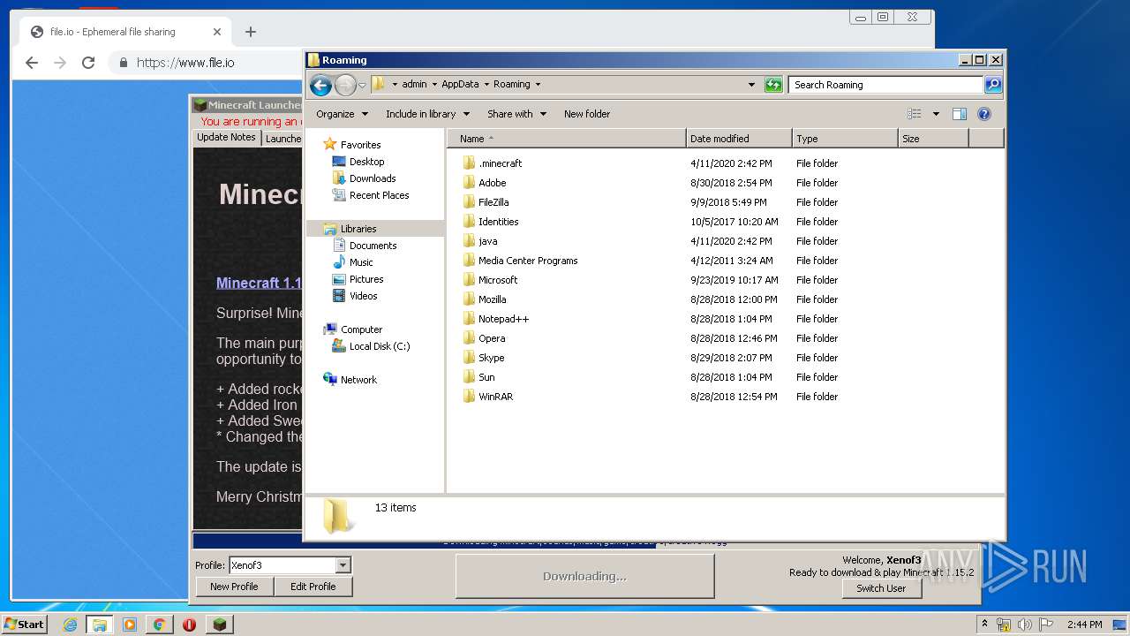Screen dimensions: 1130x636
Task: Expand the AppData breadcrumb arrow
Action: [486, 85]
